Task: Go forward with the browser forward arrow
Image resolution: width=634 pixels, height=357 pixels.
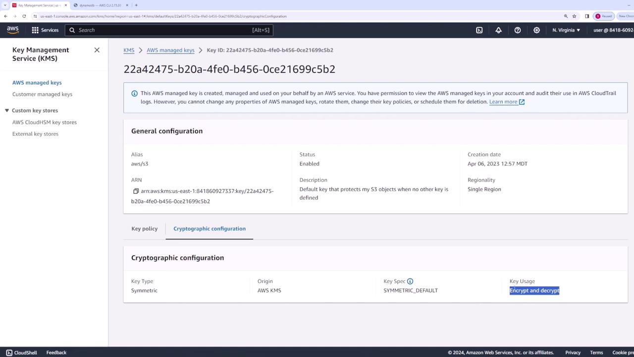Action: pyautogui.click(x=14, y=16)
